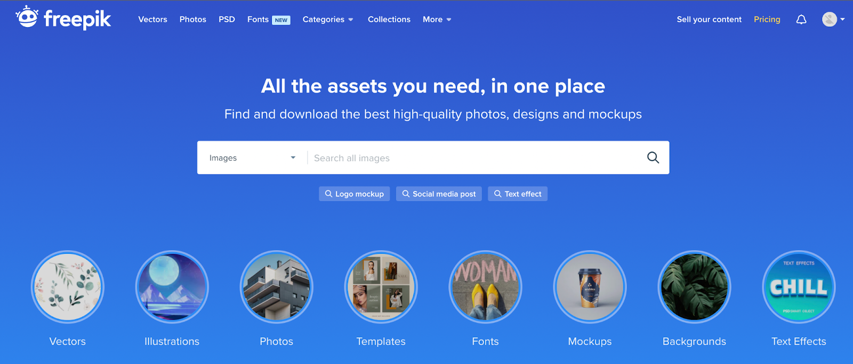Click the Freepik logo
The image size is (853, 364).
(63, 18)
